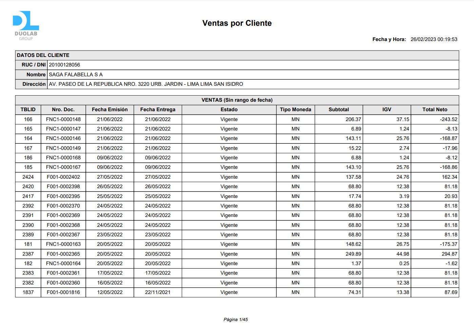Click the address AV. PASEO DE LA REPUBLICA
This screenshot has width=474, height=335.
(146, 84)
